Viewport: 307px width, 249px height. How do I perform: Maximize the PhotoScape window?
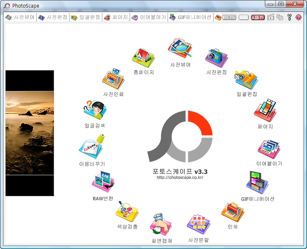pyautogui.click(x=281, y=4)
